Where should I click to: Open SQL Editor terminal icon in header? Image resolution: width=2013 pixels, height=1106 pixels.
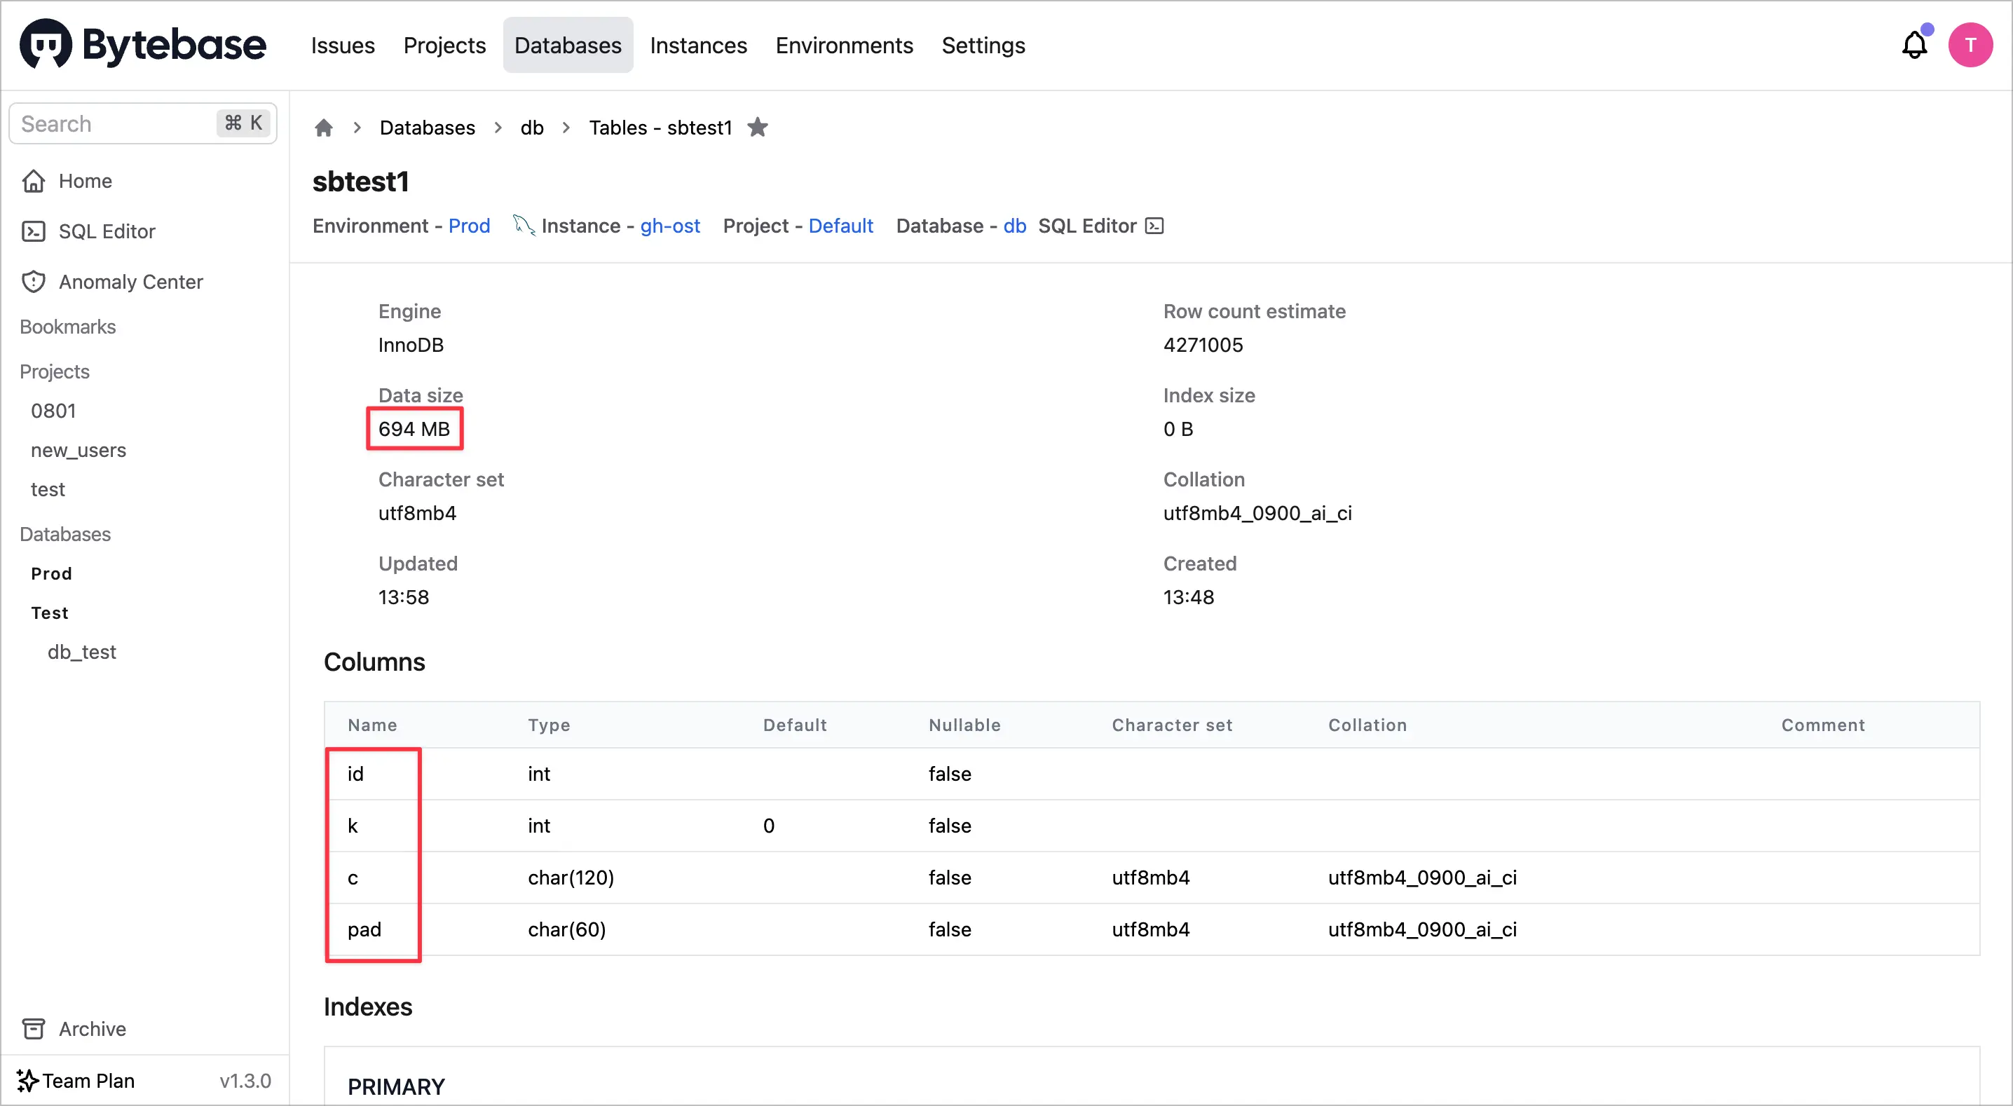point(1154,226)
